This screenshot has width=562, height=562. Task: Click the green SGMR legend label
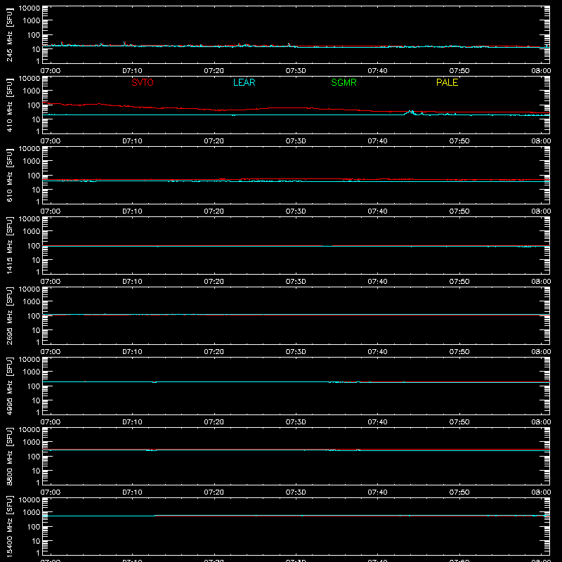tap(344, 82)
